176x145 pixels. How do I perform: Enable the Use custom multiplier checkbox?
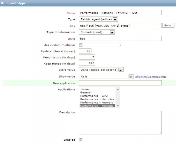tap(81, 45)
